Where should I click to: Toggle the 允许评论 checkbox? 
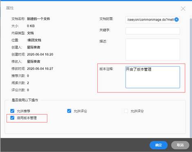69,111
